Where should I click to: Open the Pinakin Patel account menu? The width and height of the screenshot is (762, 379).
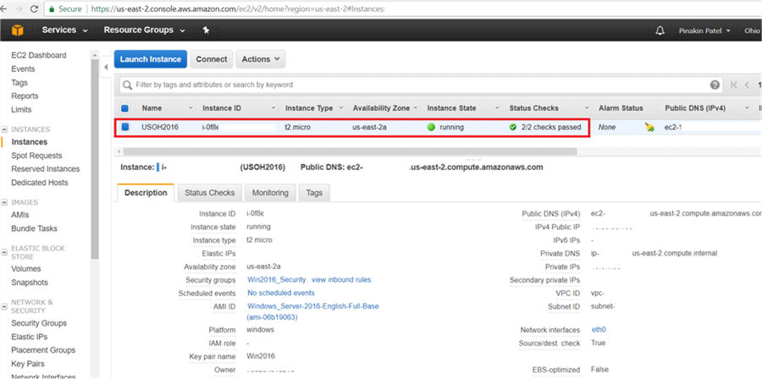click(704, 30)
